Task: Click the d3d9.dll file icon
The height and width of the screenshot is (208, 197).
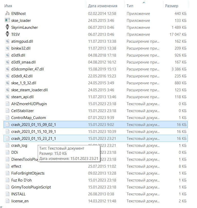Action: coord(7,55)
